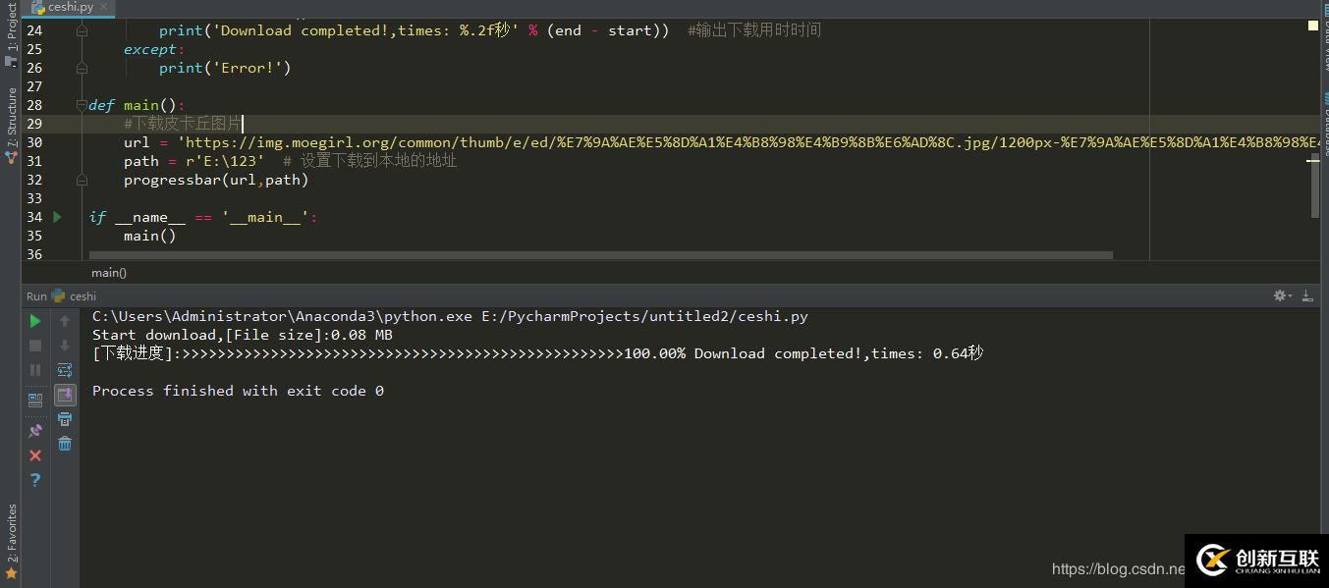Screen dimensions: 1329x588
Task: Click the green Rerun button in Run panel
Action: click(35, 321)
